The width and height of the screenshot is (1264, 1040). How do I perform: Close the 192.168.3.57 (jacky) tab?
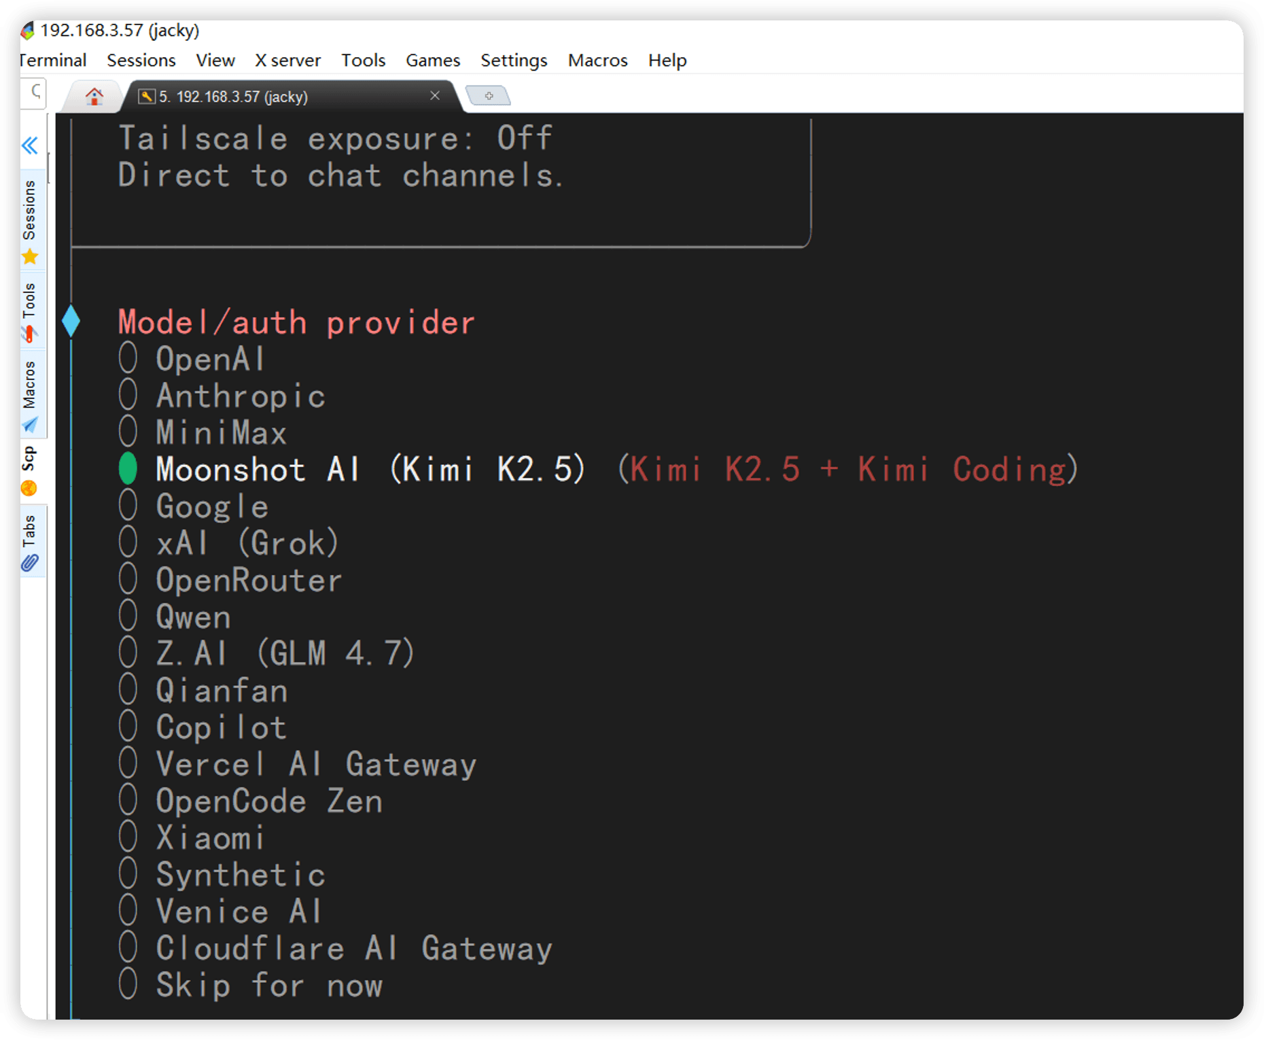click(x=435, y=96)
